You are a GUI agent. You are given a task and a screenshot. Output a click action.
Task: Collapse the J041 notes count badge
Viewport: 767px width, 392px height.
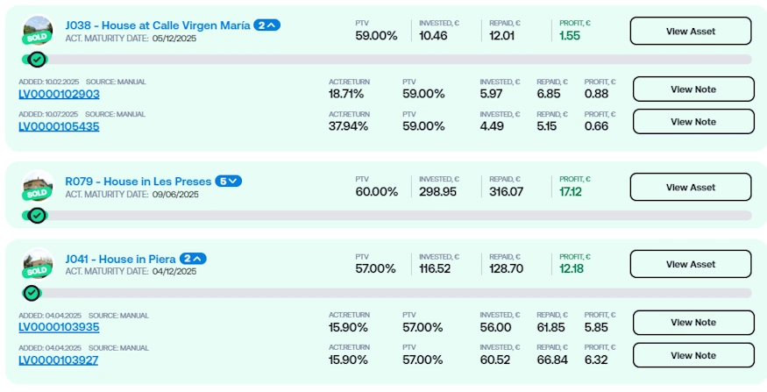pos(193,259)
